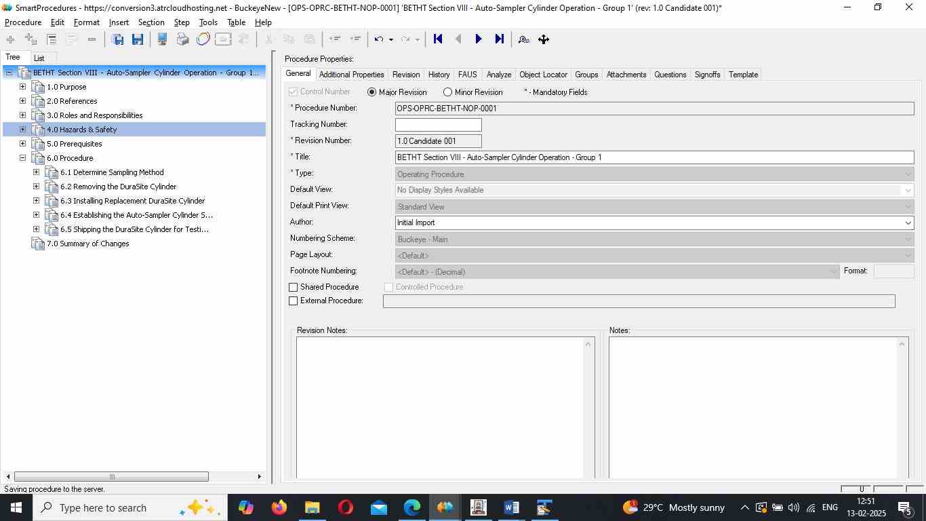This screenshot has height=521, width=926.
Task: Click the single floppy disk save icon
Action: [138, 39]
